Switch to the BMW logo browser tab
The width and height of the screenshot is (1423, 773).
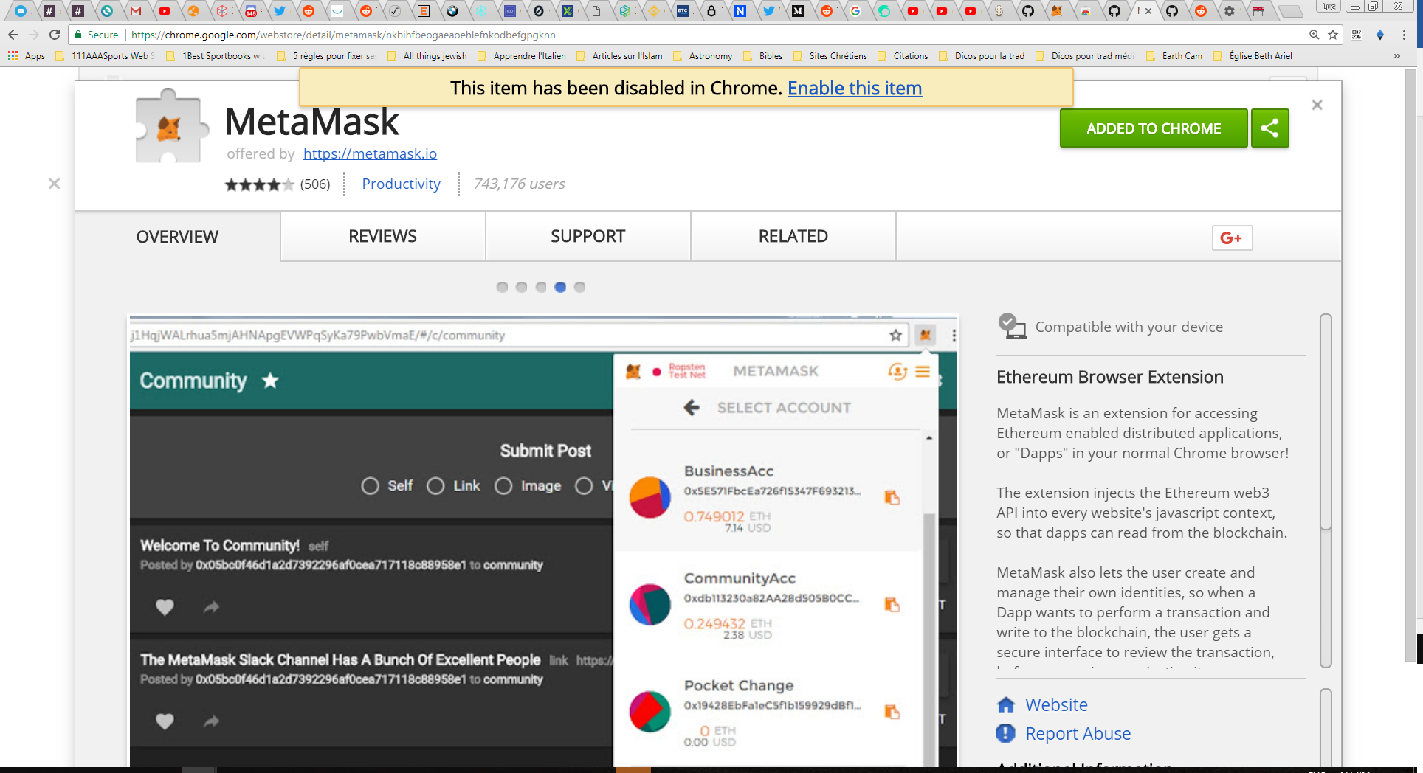point(452,10)
